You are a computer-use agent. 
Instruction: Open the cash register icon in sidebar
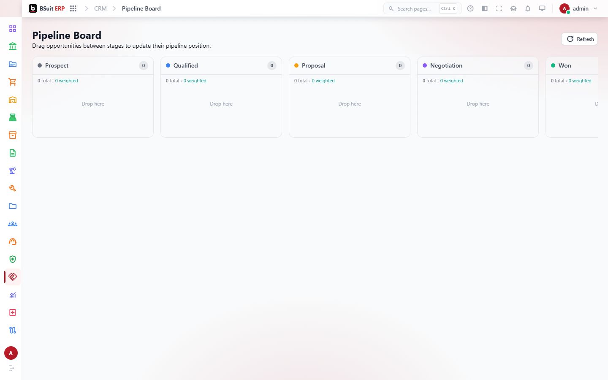point(13,117)
